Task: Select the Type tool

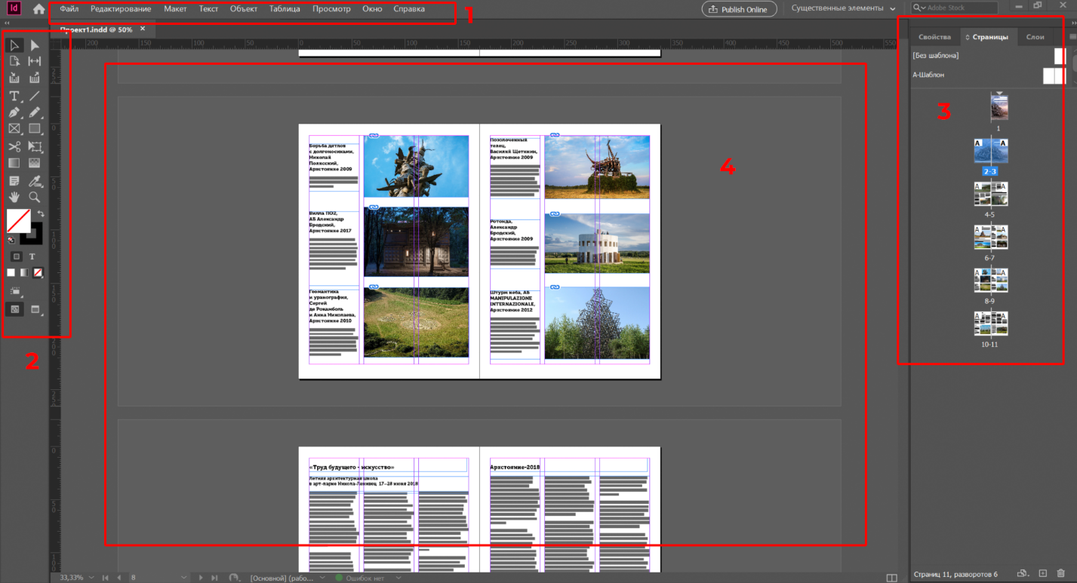Action: 15,95
